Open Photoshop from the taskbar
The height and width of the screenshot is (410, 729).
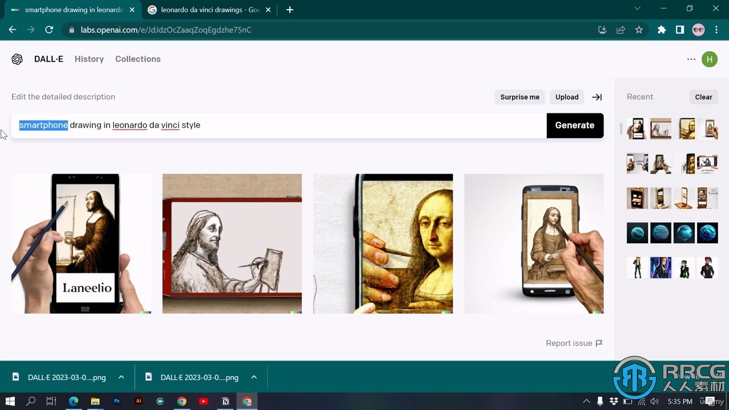click(x=117, y=401)
